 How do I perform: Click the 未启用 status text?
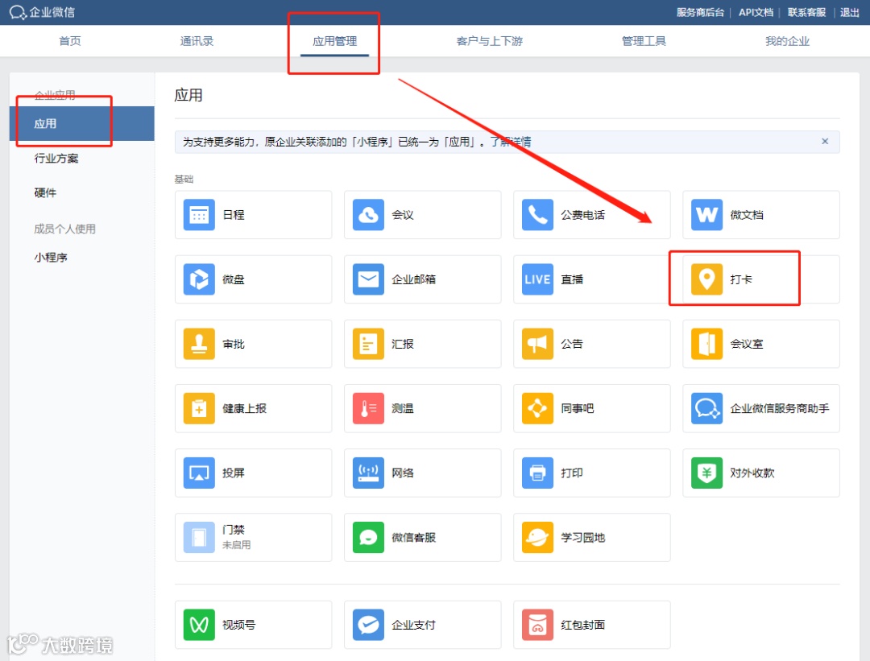tap(236, 545)
